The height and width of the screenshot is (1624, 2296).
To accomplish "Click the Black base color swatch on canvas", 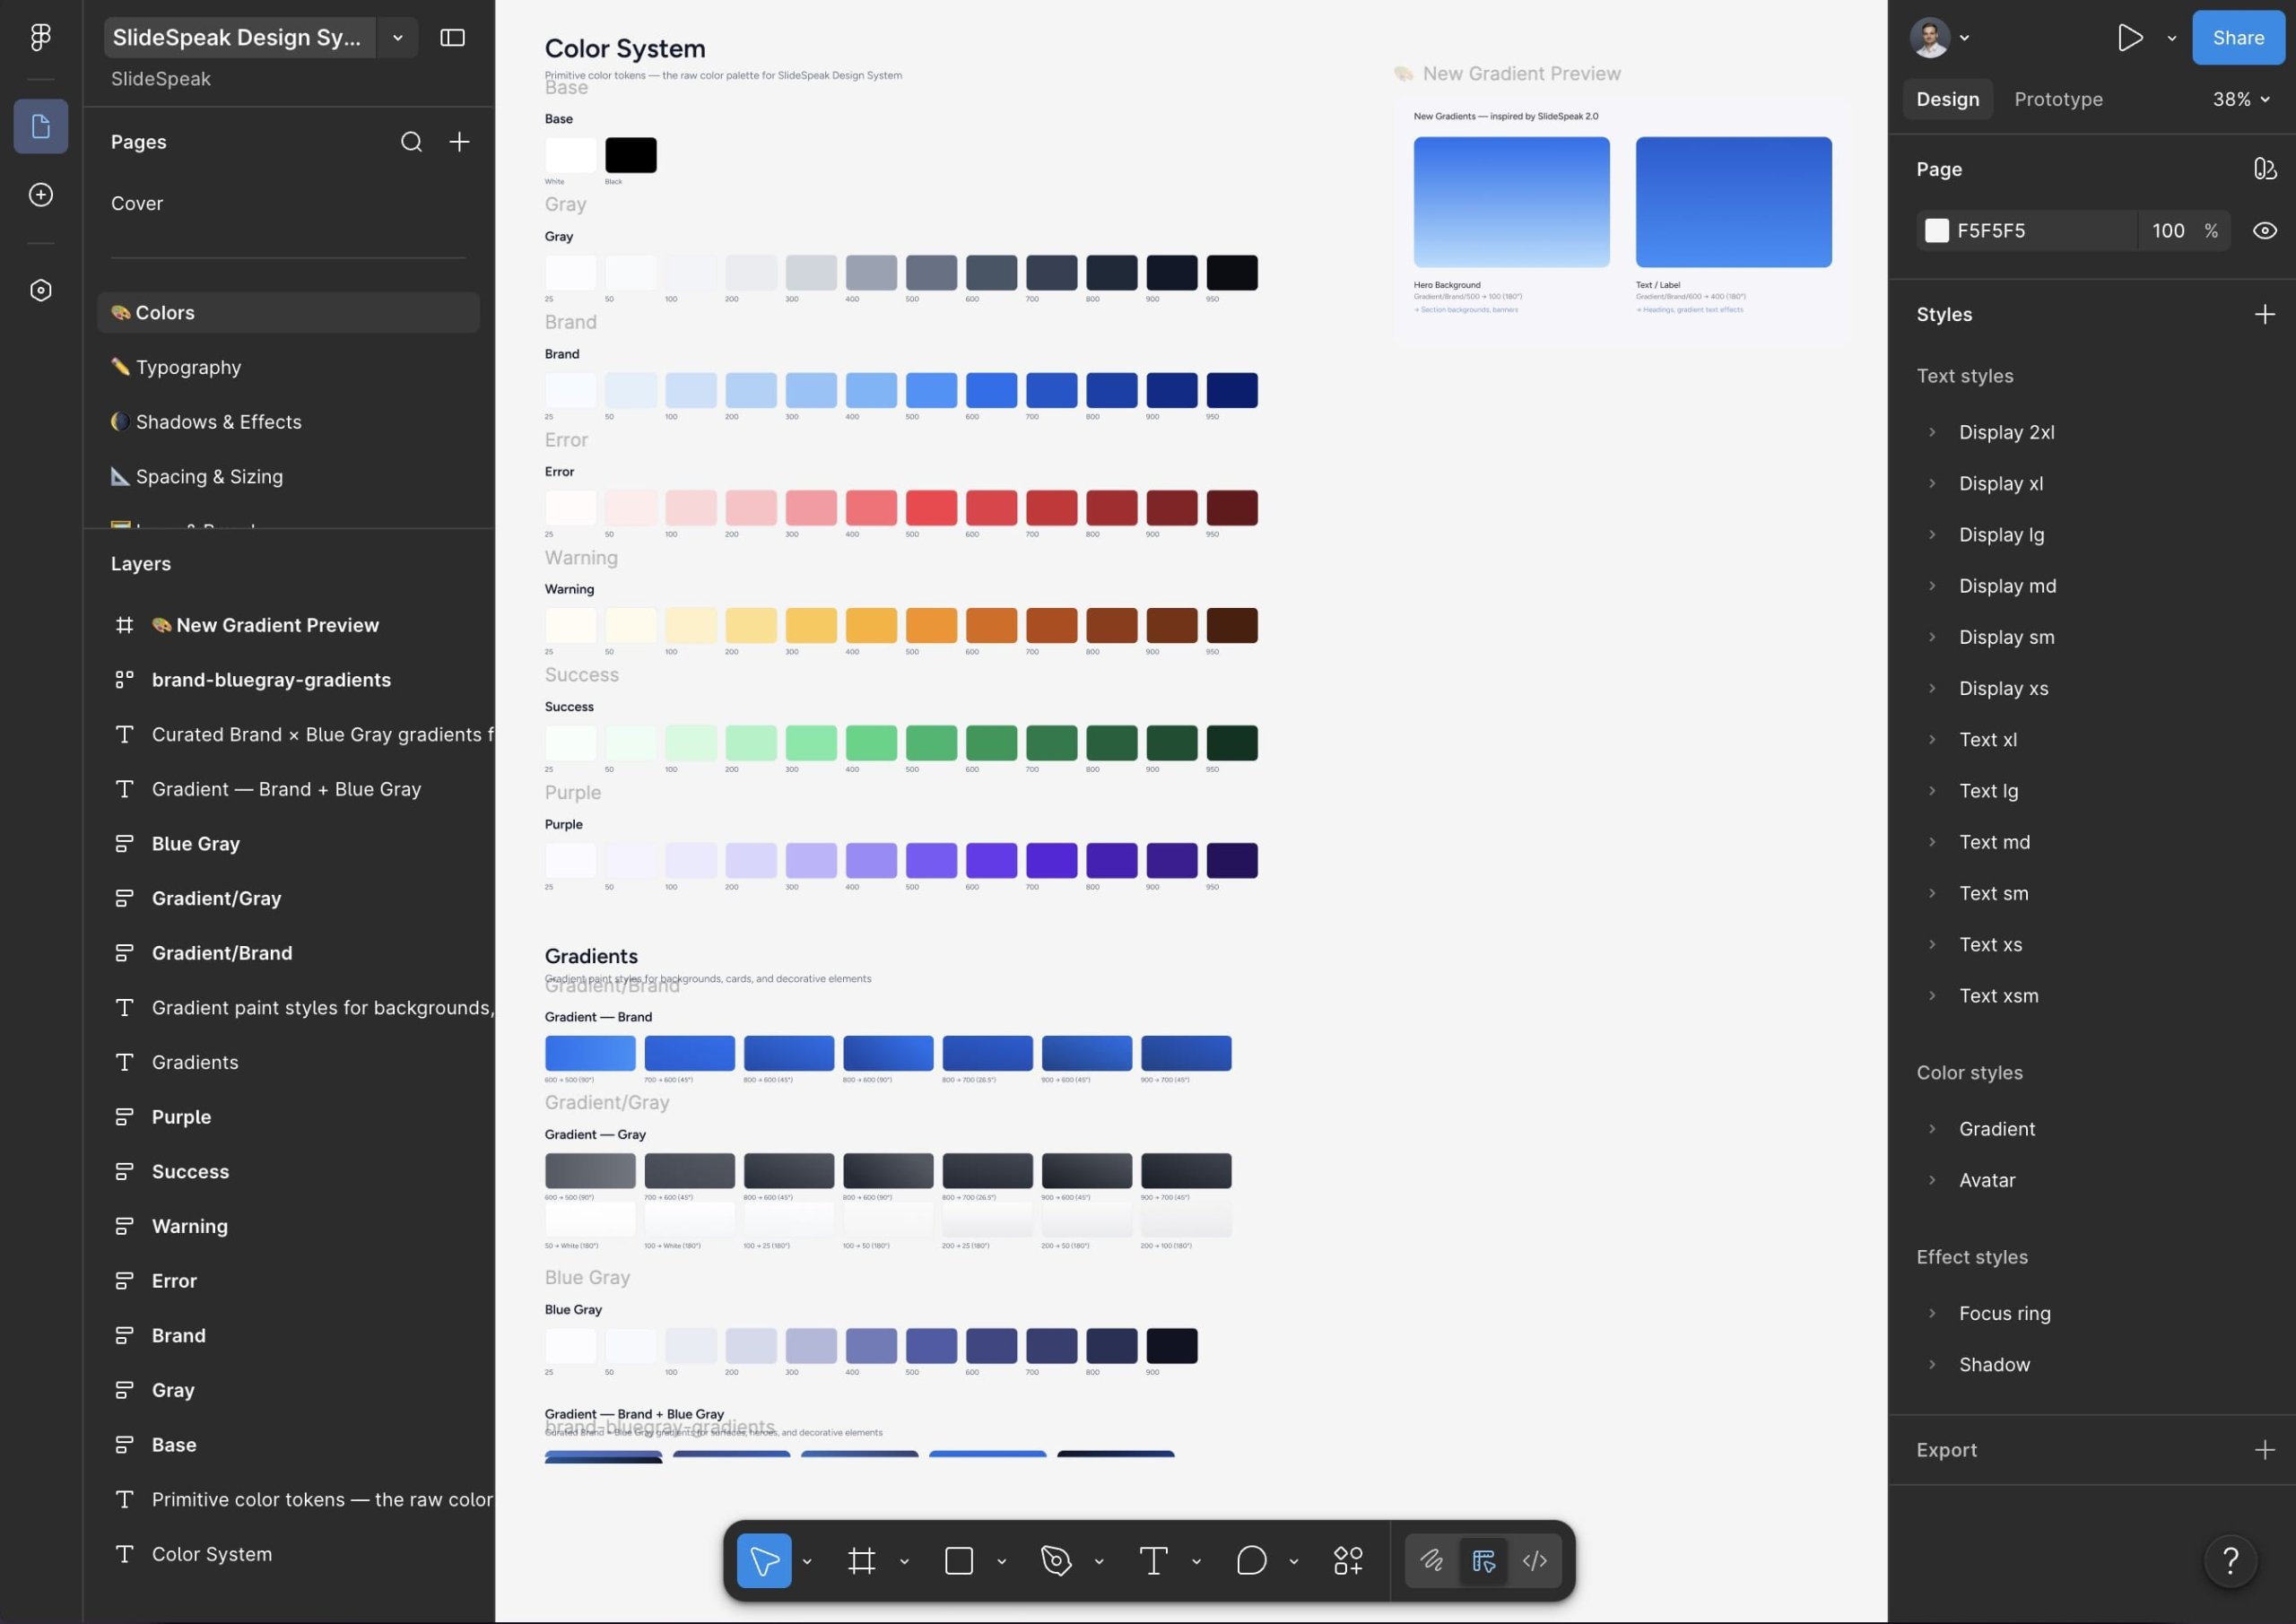I will (631, 155).
